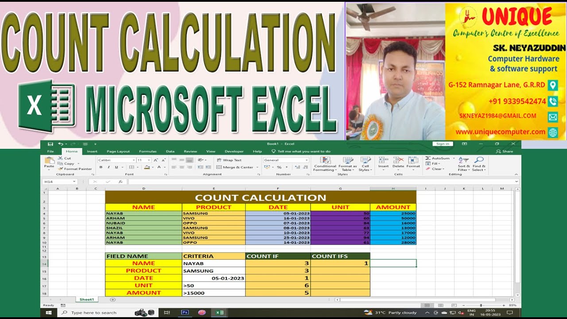Toggle Middle Align vertical alignment
The image size is (567, 319).
[182, 160]
